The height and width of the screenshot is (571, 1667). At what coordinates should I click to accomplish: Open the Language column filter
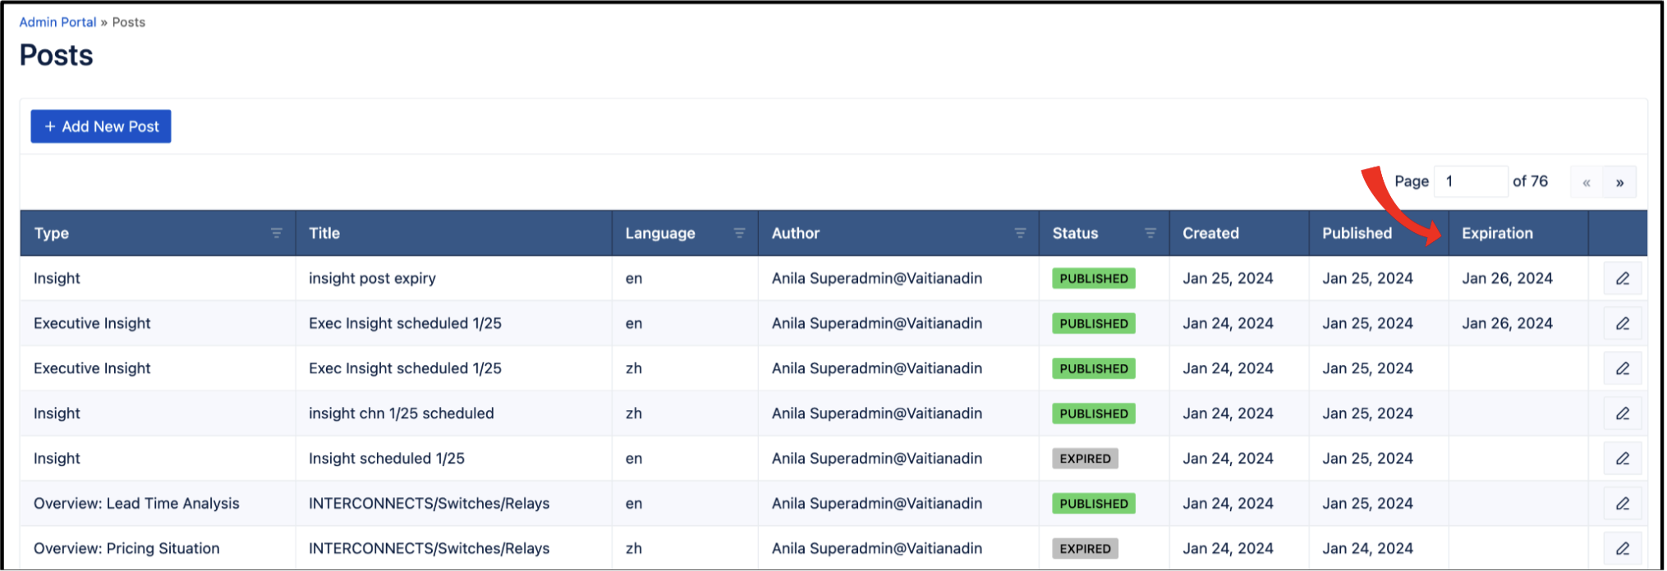(x=739, y=234)
